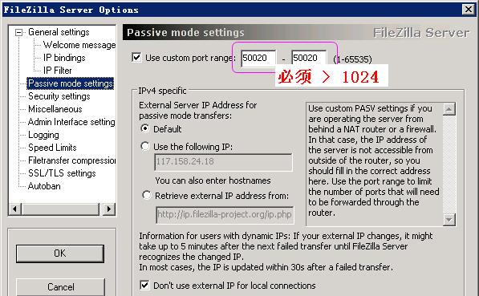Close the FileZilla Server Options dialog
479x296 pixels.
pyautogui.click(x=468, y=10)
